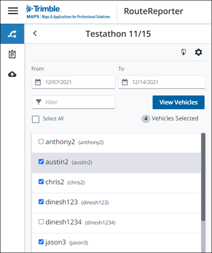212x253 pixels.
Task: Open the hamburger navigation menu
Action: [x=13, y=11]
